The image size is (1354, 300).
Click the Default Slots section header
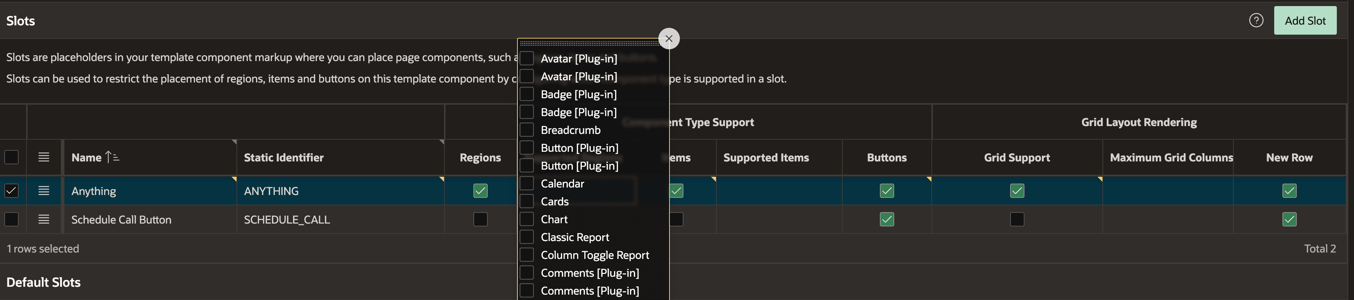(43, 282)
